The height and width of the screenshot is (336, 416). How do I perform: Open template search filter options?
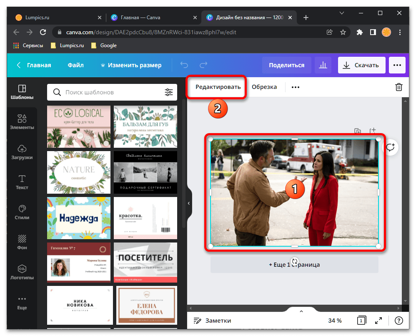169,92
